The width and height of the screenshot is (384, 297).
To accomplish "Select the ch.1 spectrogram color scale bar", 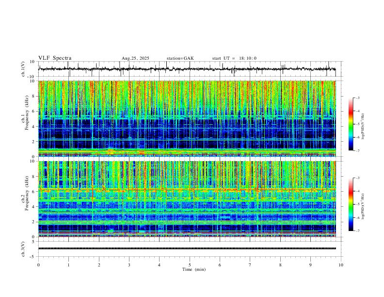I will pyautogui.click(x=351, y=124).
